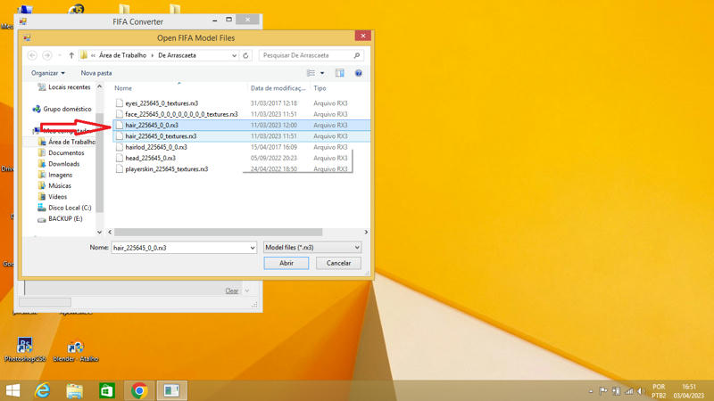The image size is (714, 401).
Task: Change the file view layout icon
Action: click(311, 73)
